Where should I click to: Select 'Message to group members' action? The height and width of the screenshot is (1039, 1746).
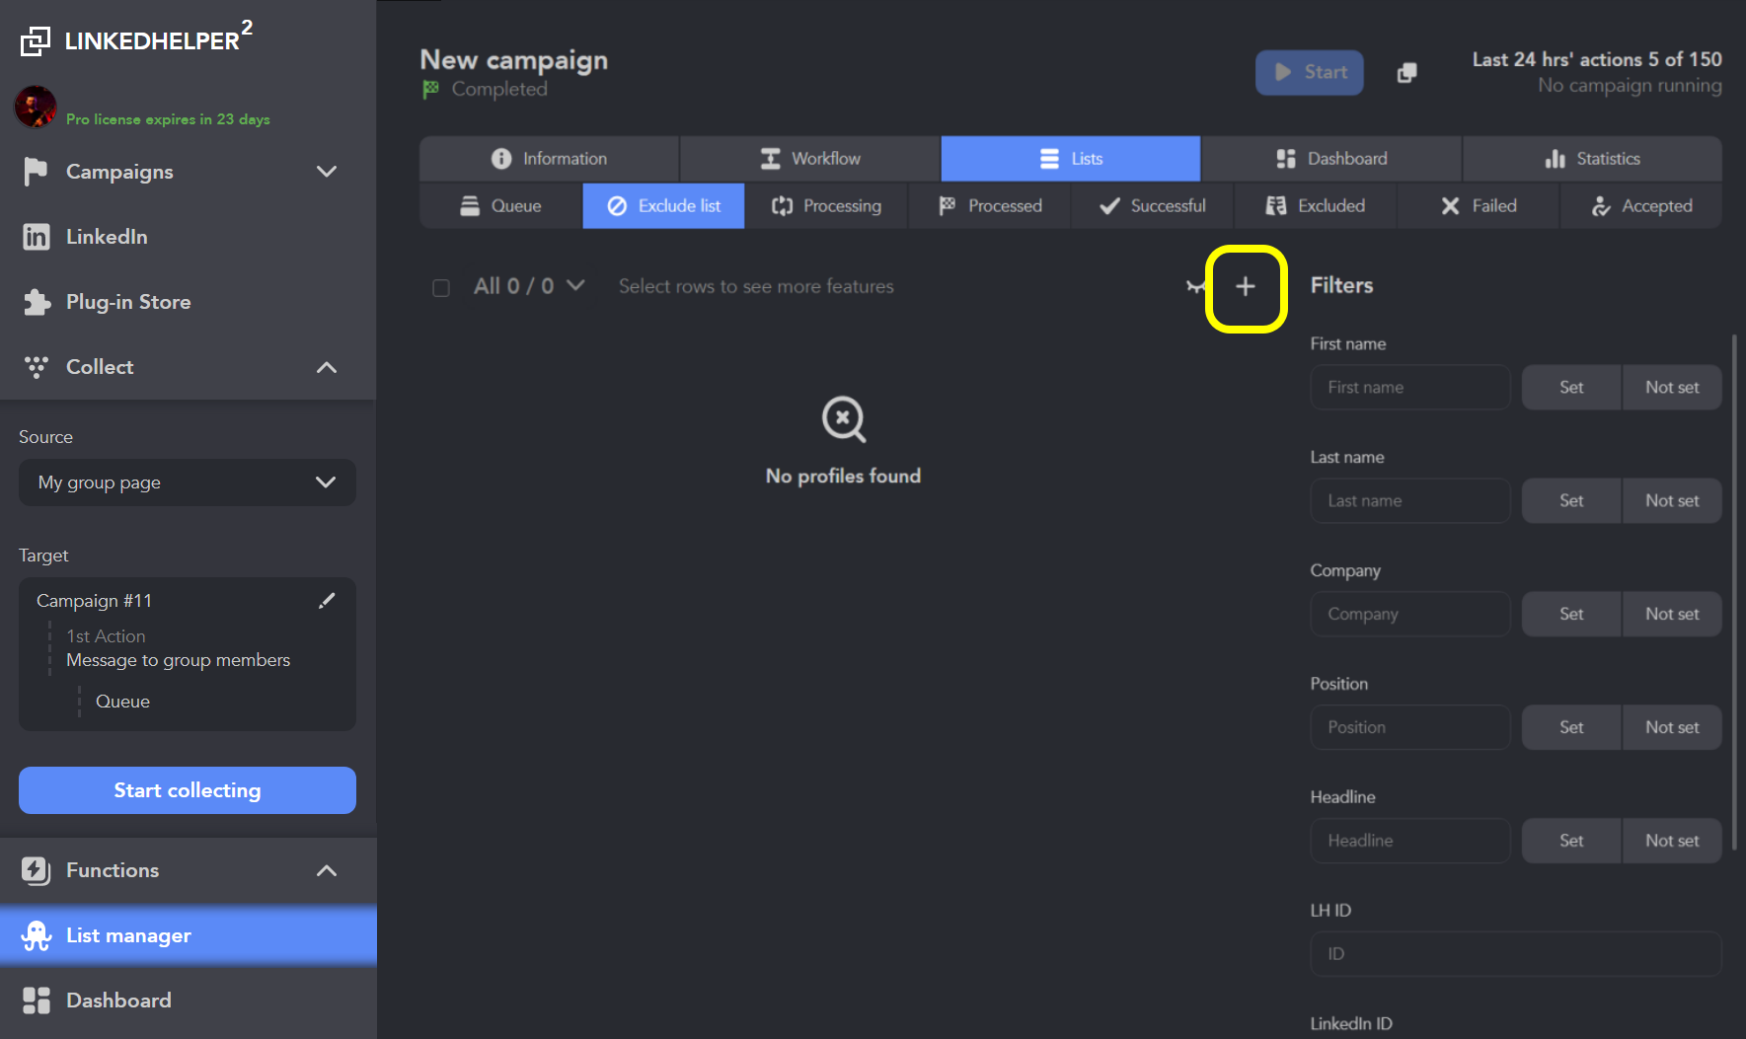pyautogui.click(x=179, y=660)
